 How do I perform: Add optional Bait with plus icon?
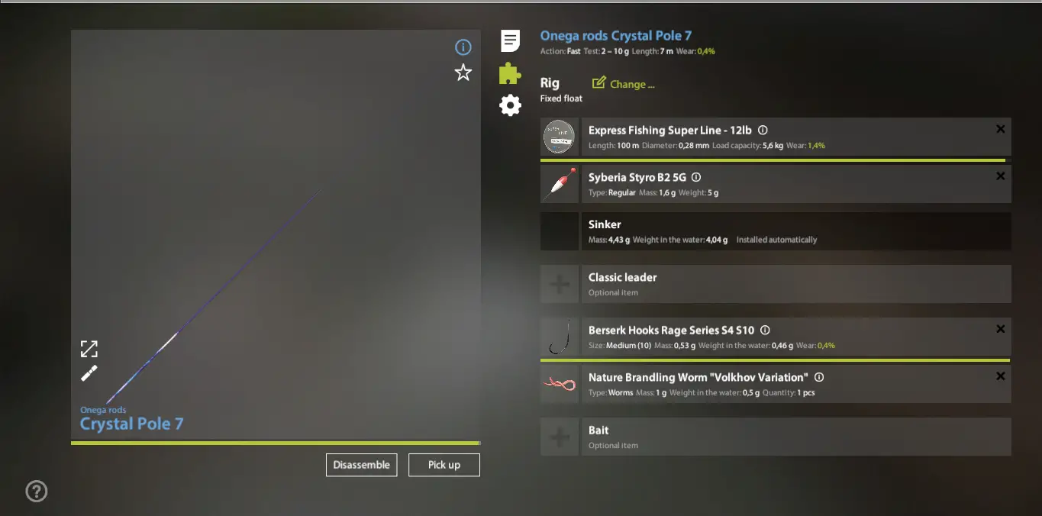pos(560,437)
